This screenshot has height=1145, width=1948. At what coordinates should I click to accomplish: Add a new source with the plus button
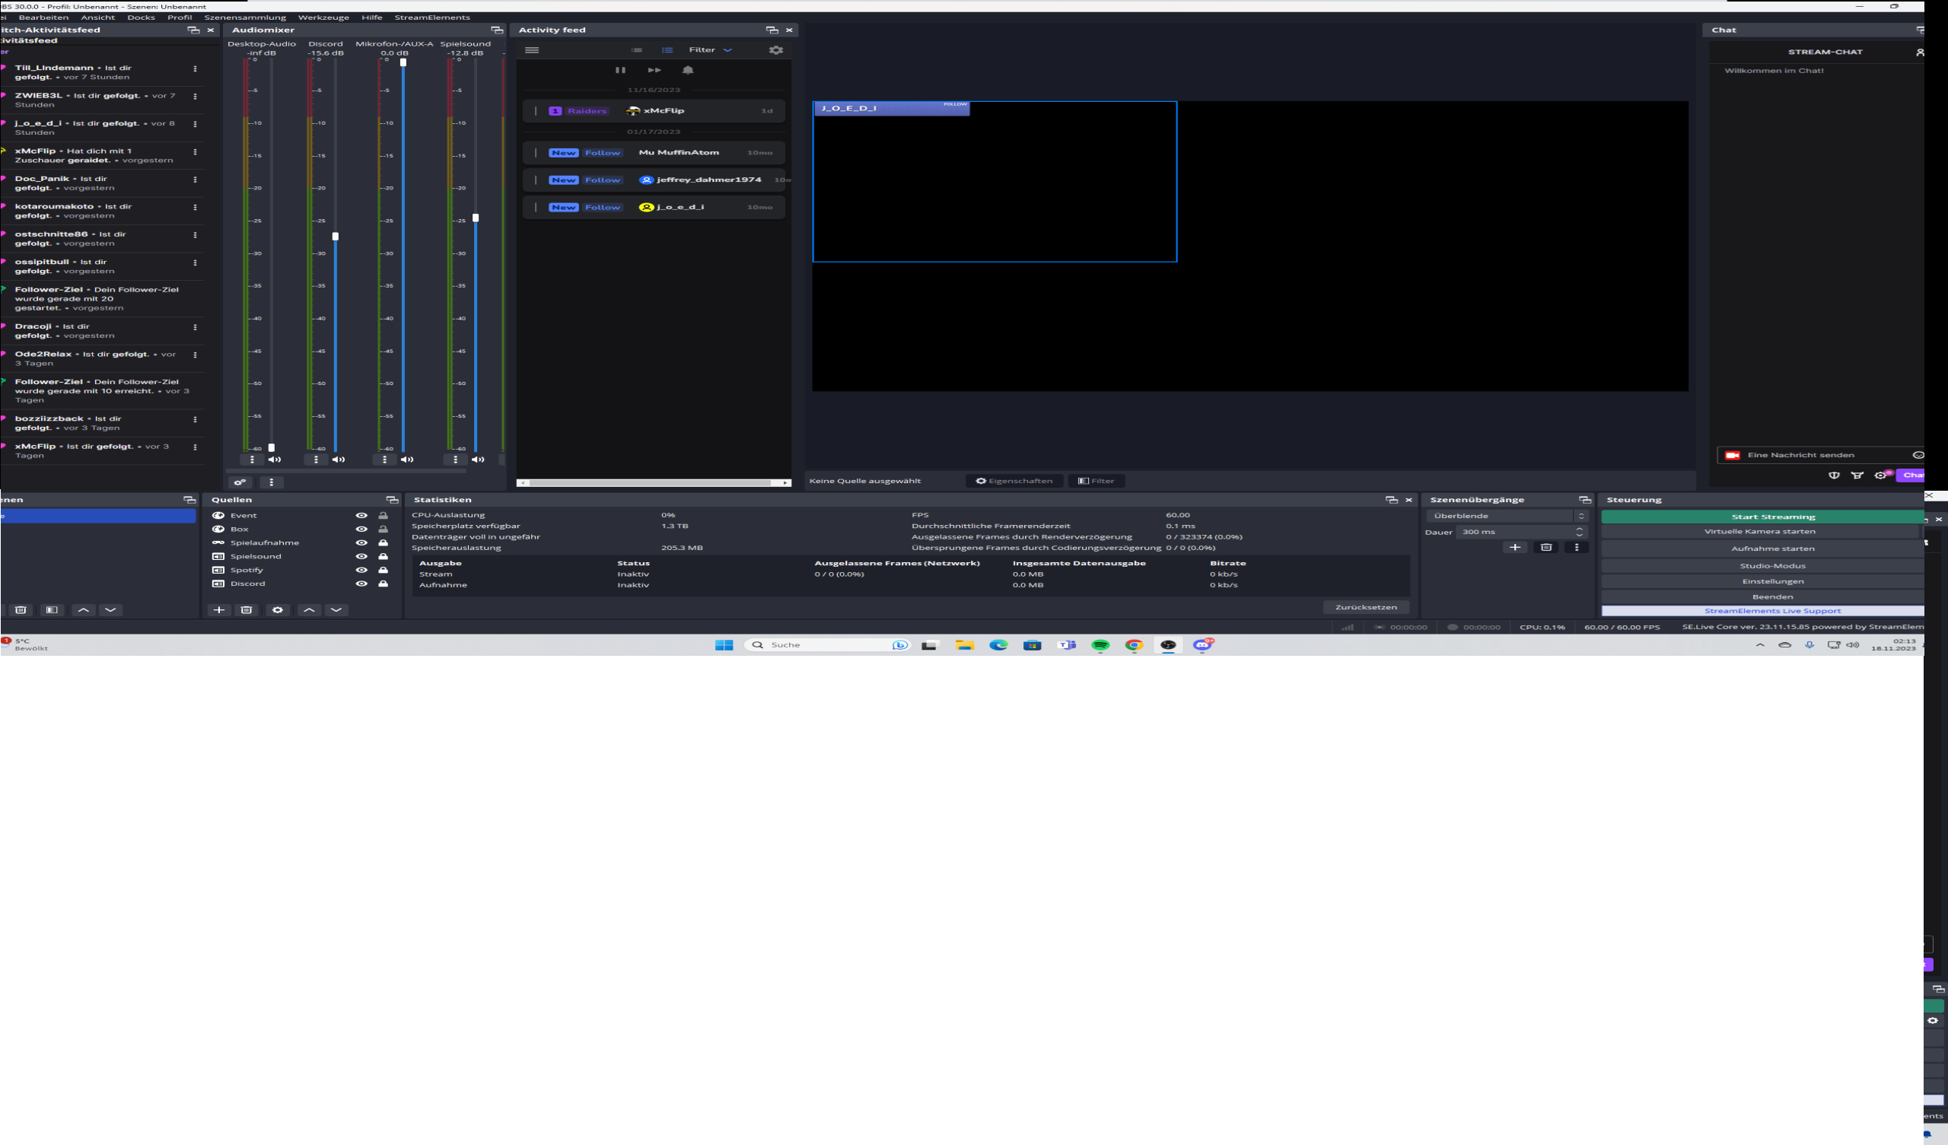click(x=218, y=610)
